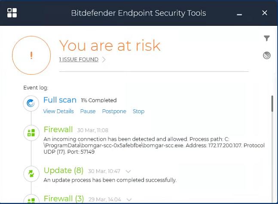278x204 pixels.
Task: Select the Full scan event title
Action: click(60, 100)
